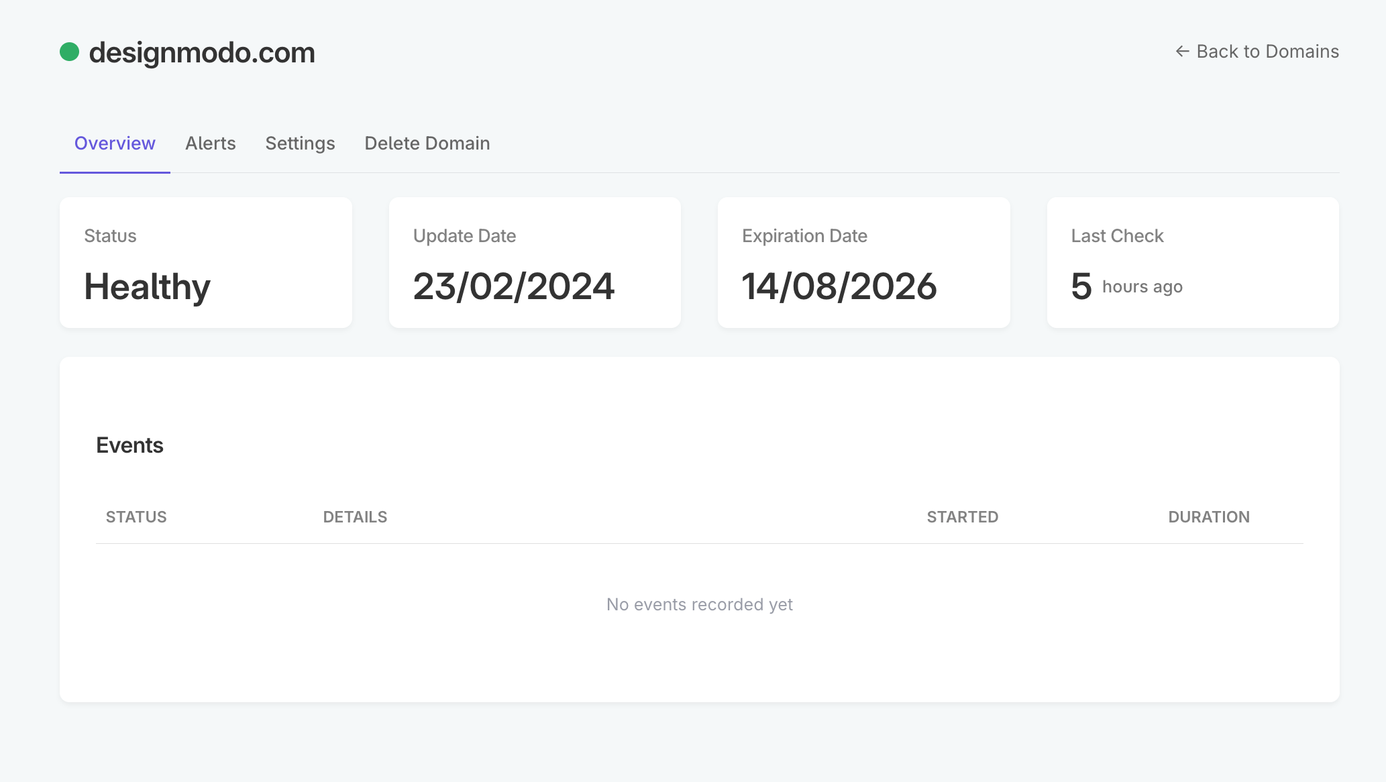The height and width of the screenshot is (782, 1386).
Task: Click the designmodo.com domain title
Action: pos(202,53)
